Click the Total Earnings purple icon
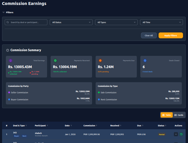Viewport: 188px width, 143px height. [x=11, y=61]
